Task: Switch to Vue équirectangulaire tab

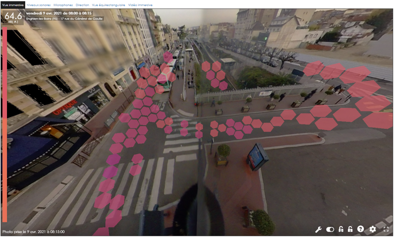Action: tap(108, 5)
